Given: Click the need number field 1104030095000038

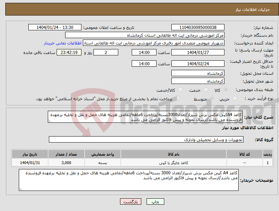Looking at the screenshot, I should click(x=198, y=27).
